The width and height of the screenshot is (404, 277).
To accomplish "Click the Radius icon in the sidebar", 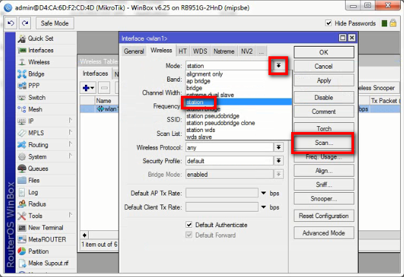I will coord(22,204).
